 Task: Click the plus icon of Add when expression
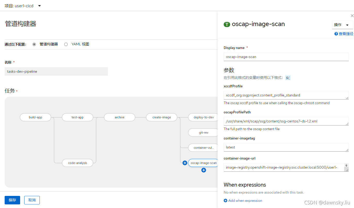(x=226, y=201)
